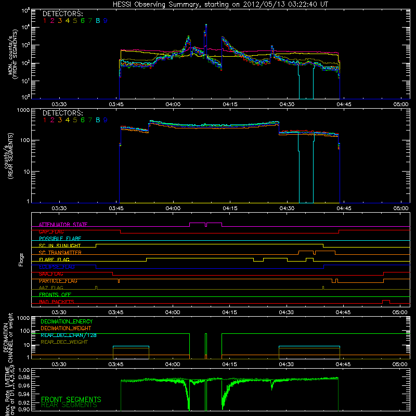
Task: Click the ECLIPSE_FLAG label
Action: [x=57, y=267]
